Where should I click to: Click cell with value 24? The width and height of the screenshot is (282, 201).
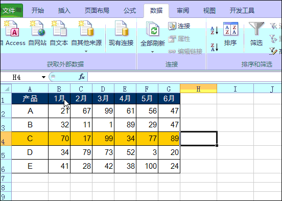[169, 166]
